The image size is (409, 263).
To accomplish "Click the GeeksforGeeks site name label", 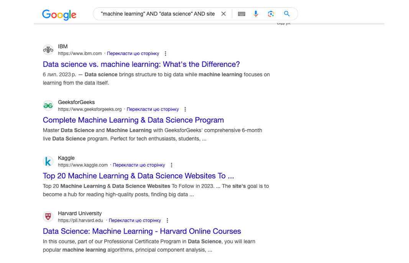I will pos(76,102).
